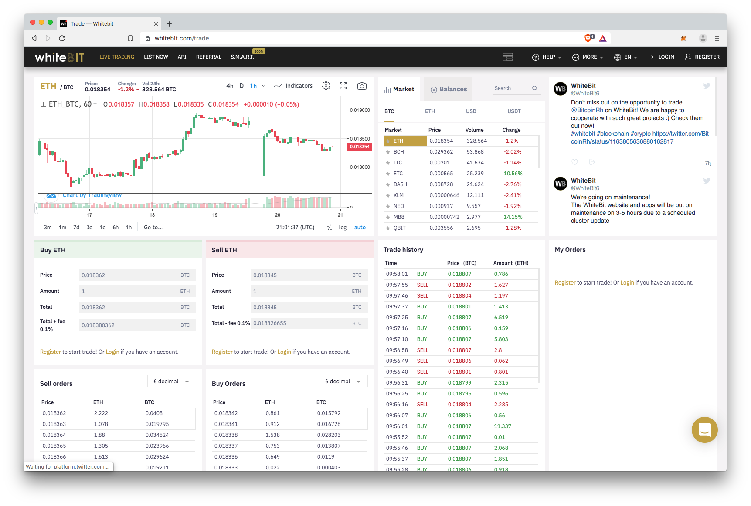
Task: Toggle favorite star for MB8
Action: point(388,217)
